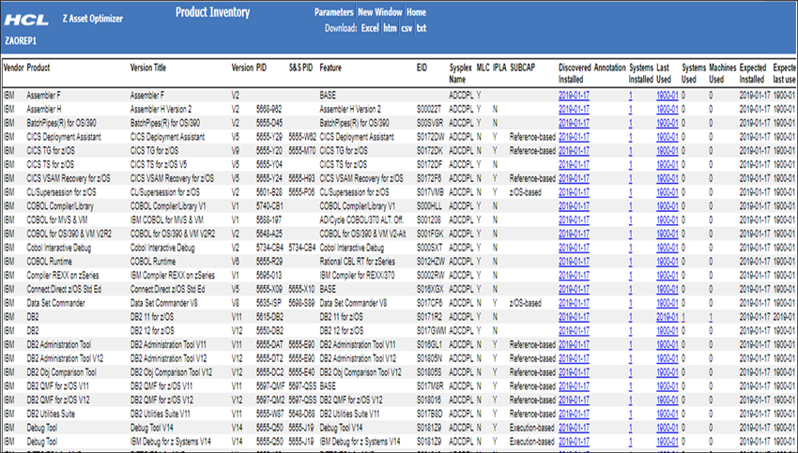Select product name COBOL for OS/390 & VM V2R2
Screen dimensions: 798x453
(69, 234)
